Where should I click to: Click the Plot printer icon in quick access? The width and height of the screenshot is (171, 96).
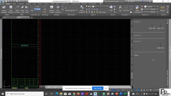17,1
